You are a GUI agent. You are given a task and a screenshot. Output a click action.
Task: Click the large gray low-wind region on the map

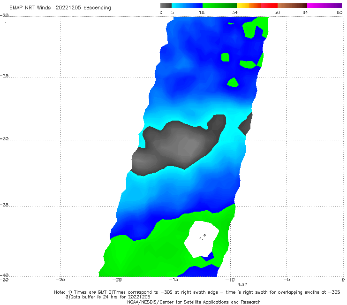point(177,146)
